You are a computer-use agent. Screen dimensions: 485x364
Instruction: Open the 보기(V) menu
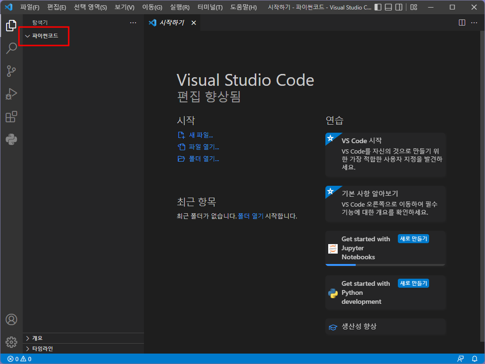[x=125, y=7]
